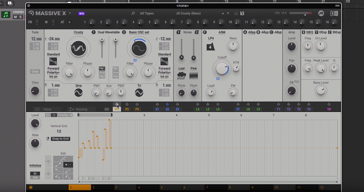Click the round animation icon beside NI logo

(321, 13)
